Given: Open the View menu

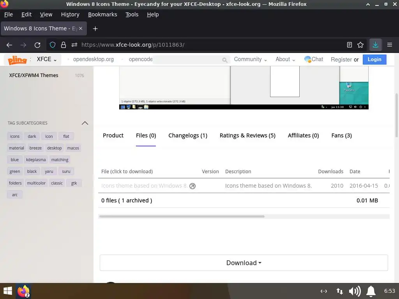Looking at the screenshot, I should (46, 14).
